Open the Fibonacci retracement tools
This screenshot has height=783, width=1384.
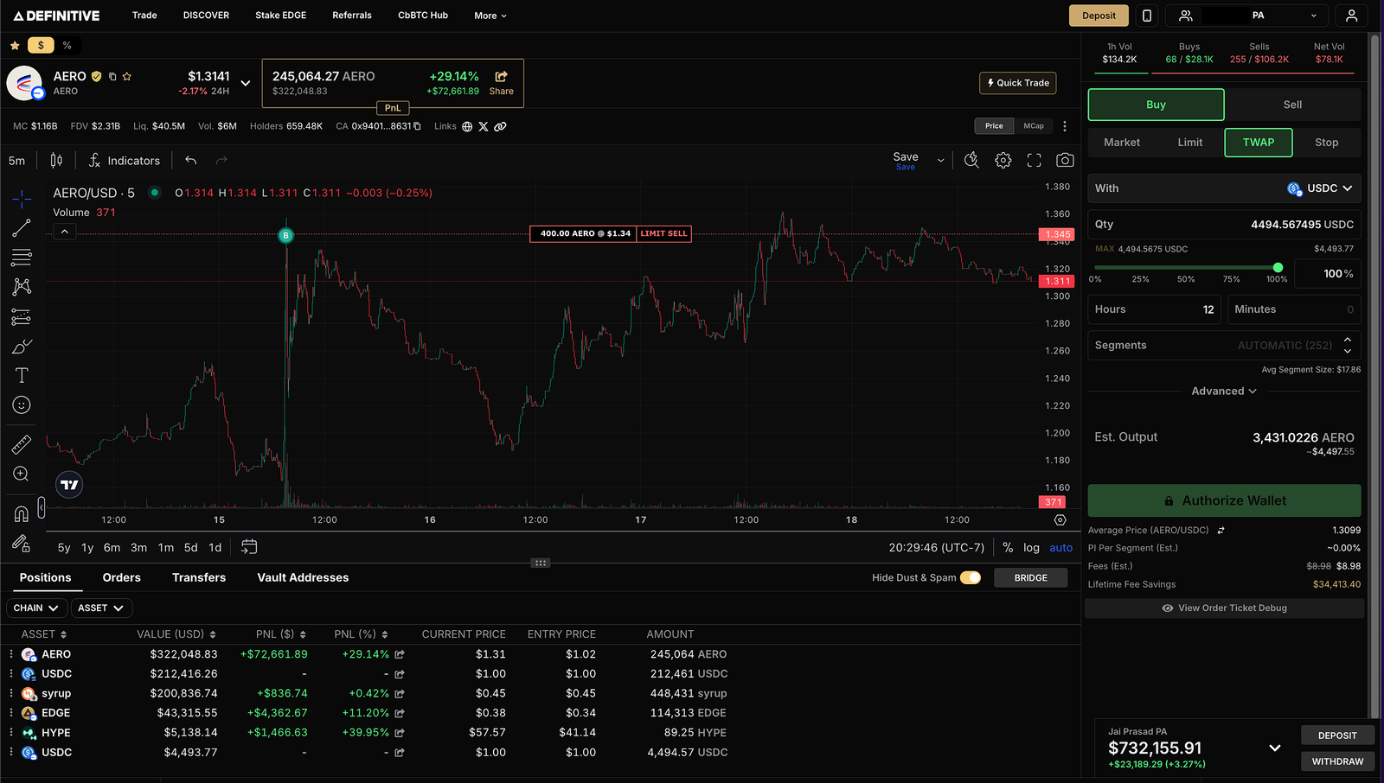[x=22, y=258]
